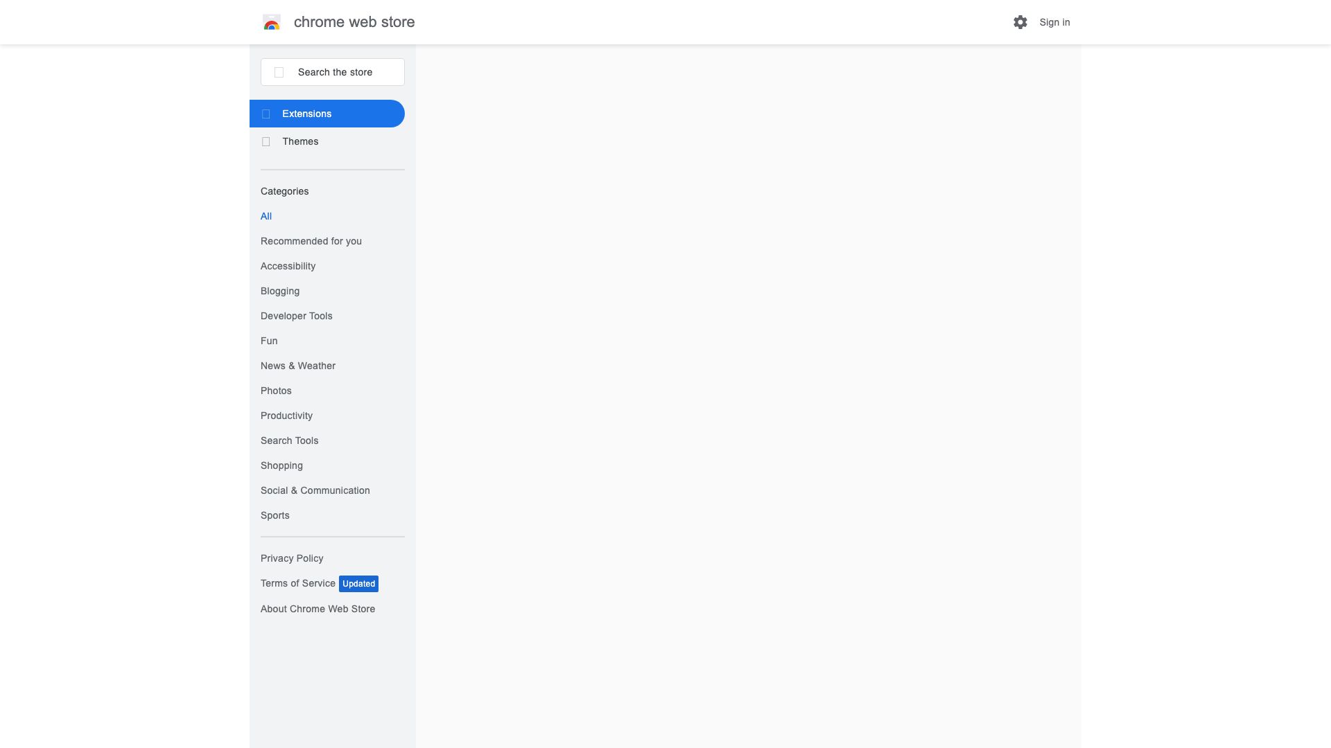Select the Productivity category

coord(286,416)
